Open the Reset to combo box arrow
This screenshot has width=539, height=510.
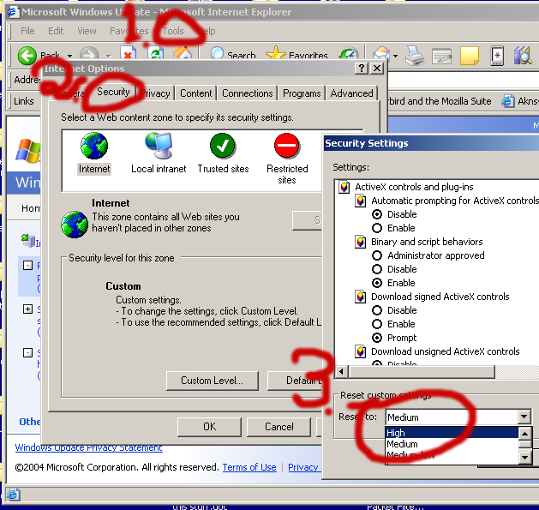coord(524,417)
